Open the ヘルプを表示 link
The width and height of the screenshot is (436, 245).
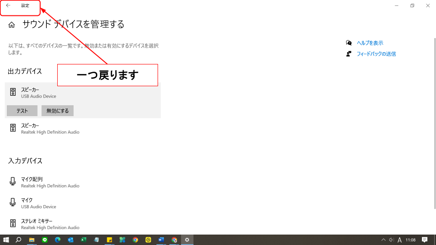pyautogui.click(x=370, y=43)
